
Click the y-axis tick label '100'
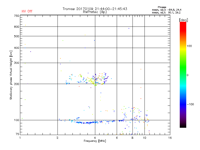pyautogui.click(x=16, y=120)
